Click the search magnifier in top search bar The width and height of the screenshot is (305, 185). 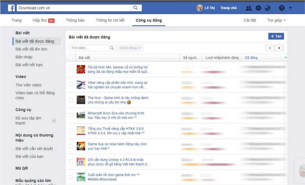(x=136, y=7)
